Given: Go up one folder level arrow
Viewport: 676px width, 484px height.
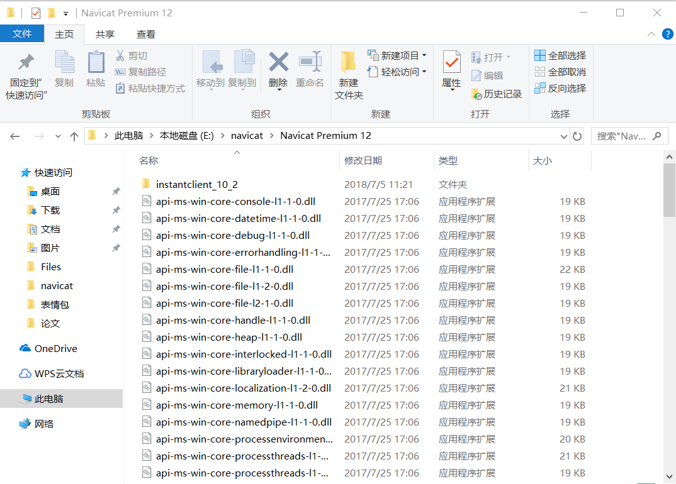Looking at the screenshot, I should point(74,136).
